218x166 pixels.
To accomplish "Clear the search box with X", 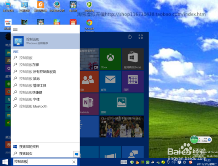I will click(74, 162).
